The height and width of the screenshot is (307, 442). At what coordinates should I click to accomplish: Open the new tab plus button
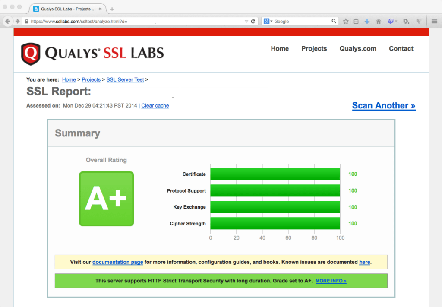pos(112,9)
